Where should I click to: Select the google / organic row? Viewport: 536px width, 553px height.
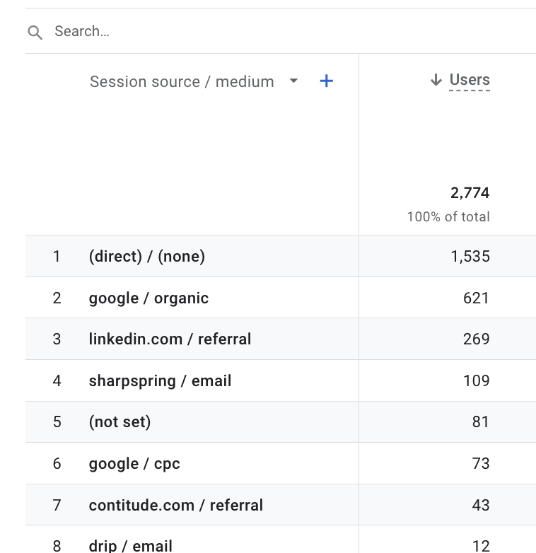pyautogui.click(x=148, y=298)
